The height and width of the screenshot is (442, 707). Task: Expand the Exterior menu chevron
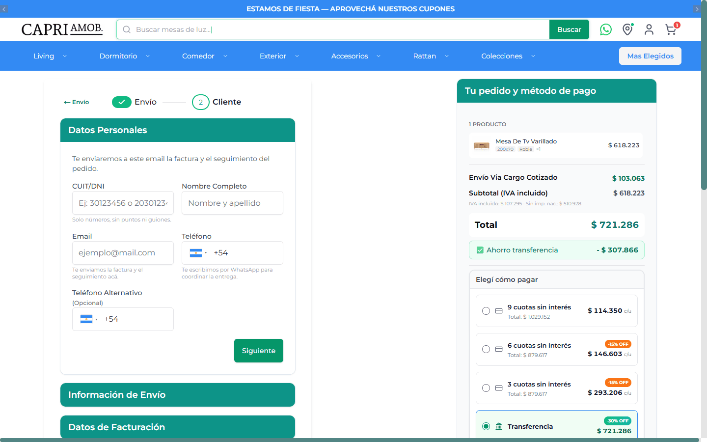(x=297, y=56)
